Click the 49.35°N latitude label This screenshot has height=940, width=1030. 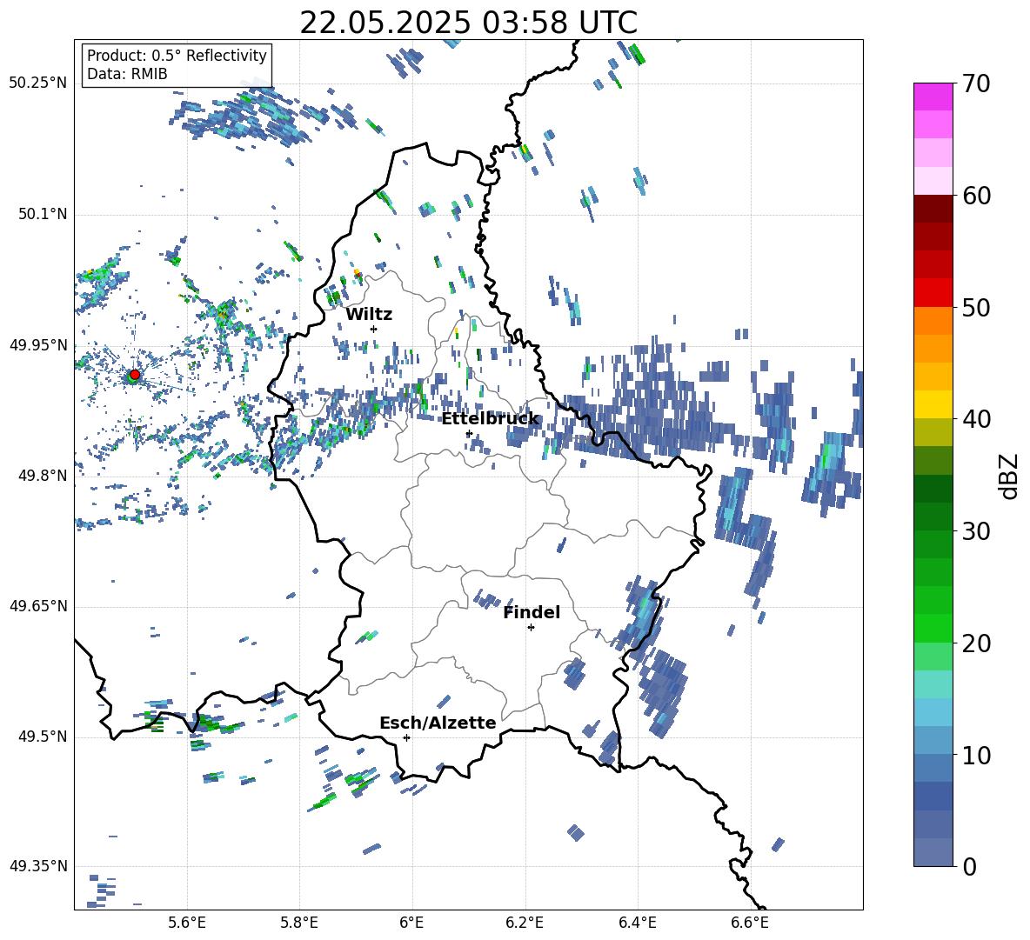coord(38,866)
